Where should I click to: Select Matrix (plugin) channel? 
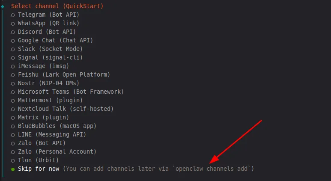tap(43, 117)
